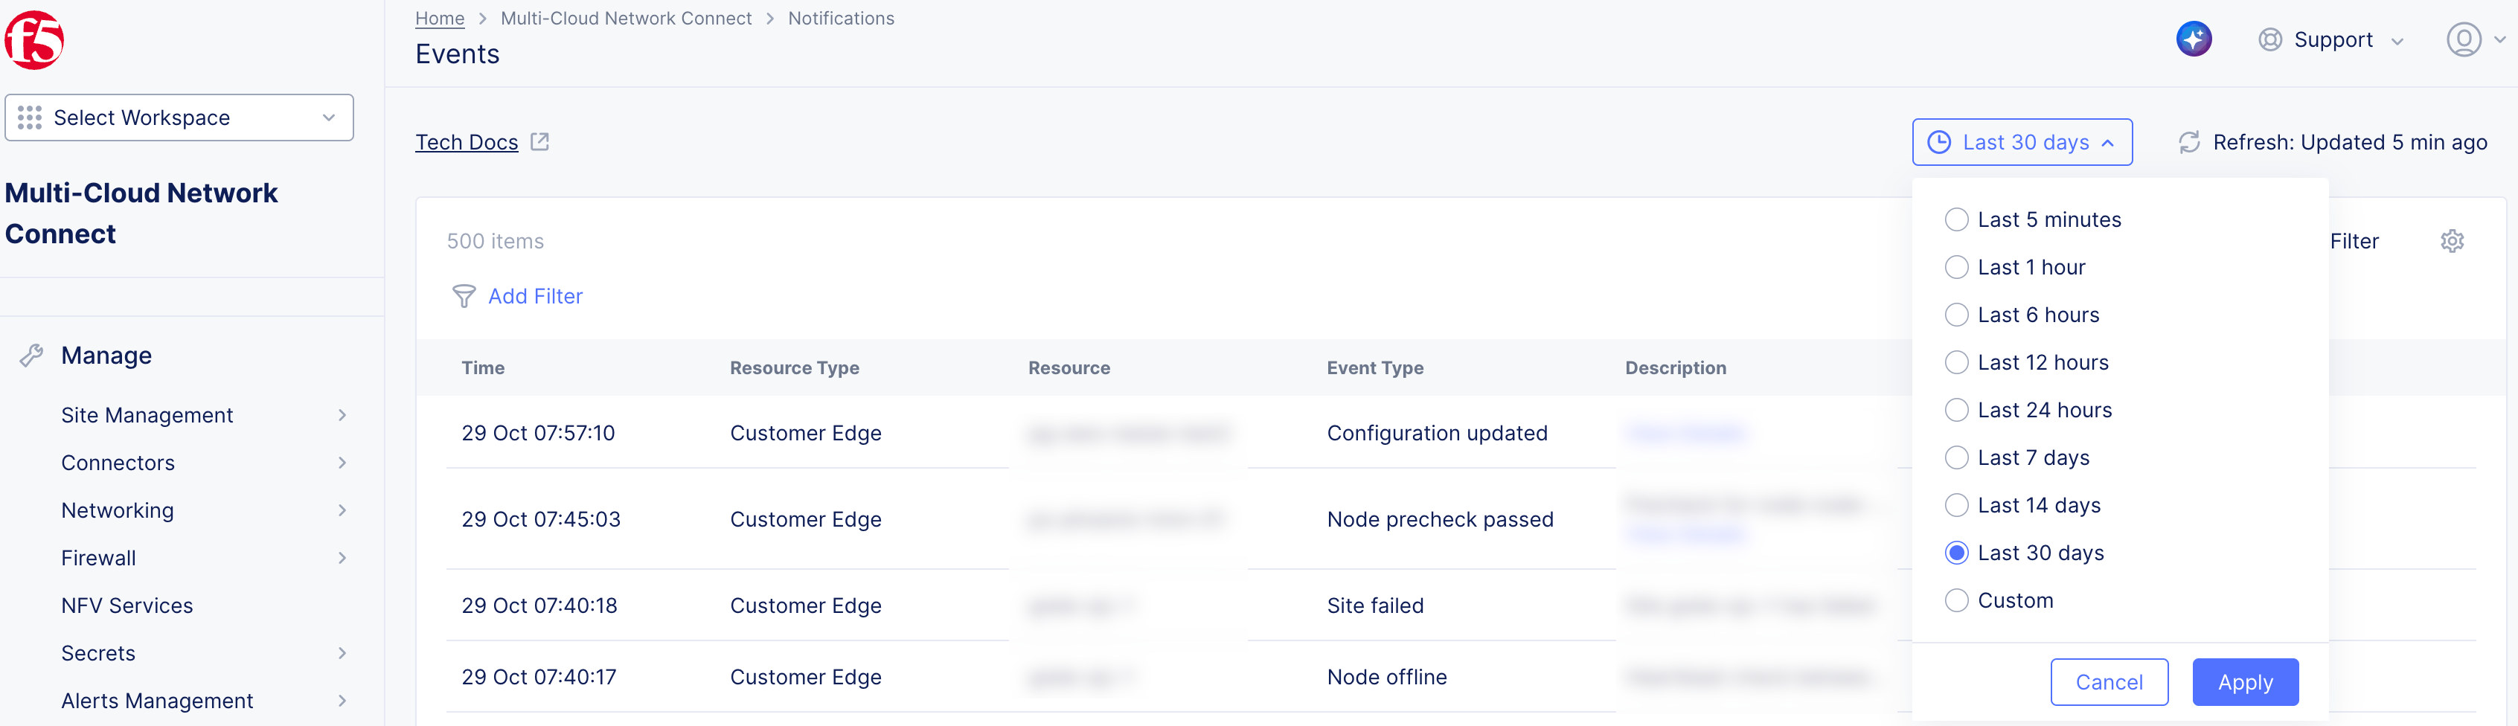Viewport: 2518px width, 726px height.
Task: Click the table settings gear icon
Action: 2450,241
